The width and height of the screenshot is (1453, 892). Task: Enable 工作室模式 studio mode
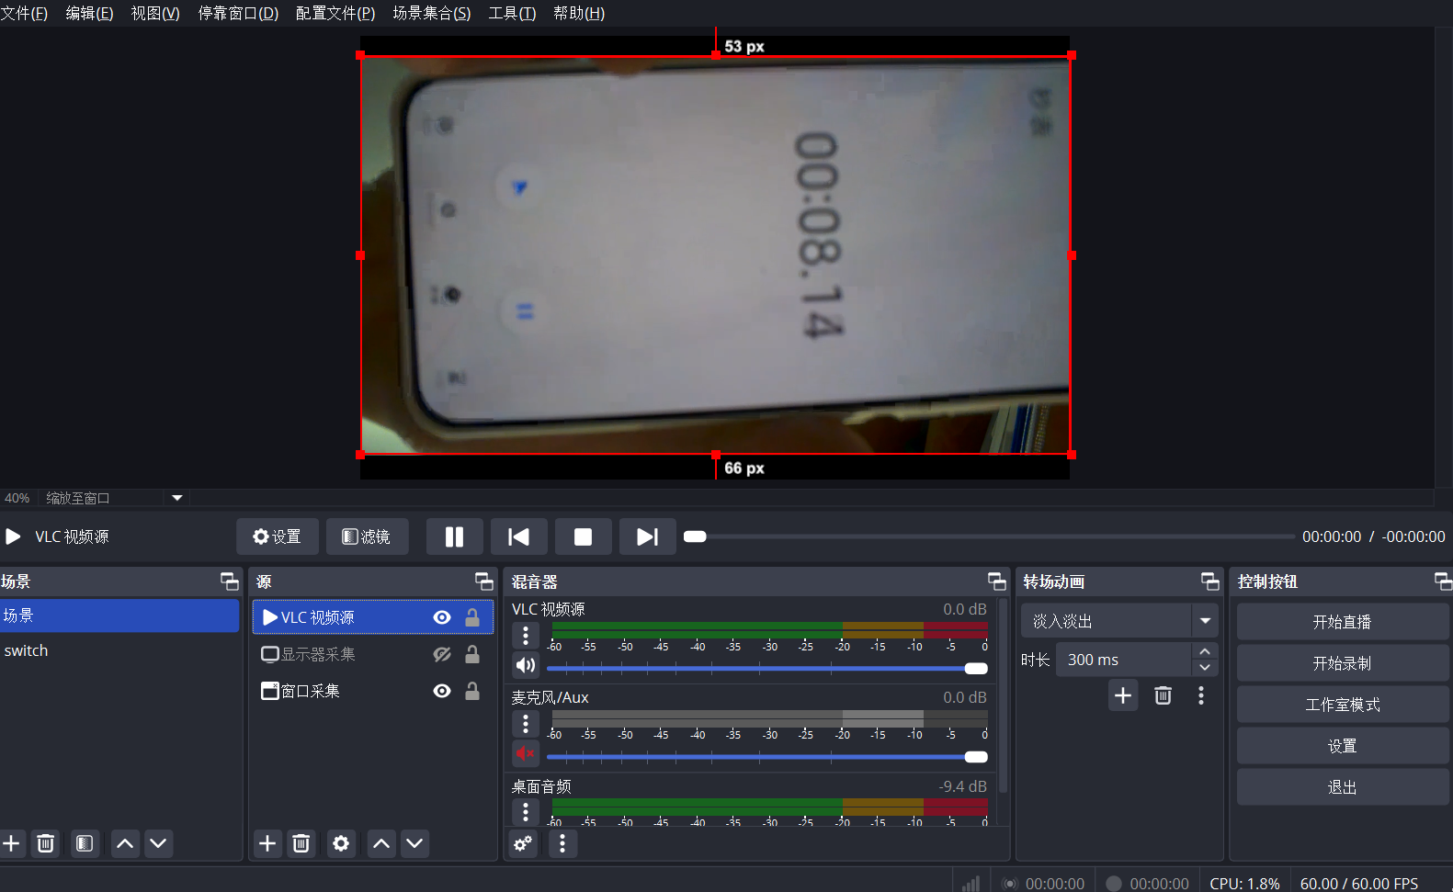(1343, 705)
